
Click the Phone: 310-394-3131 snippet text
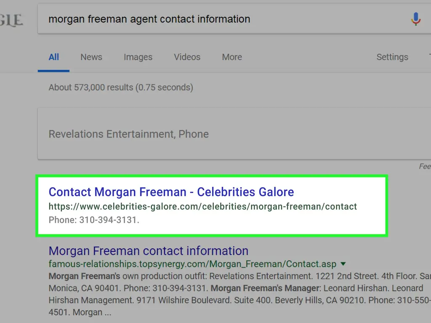[x=94, y=220]
